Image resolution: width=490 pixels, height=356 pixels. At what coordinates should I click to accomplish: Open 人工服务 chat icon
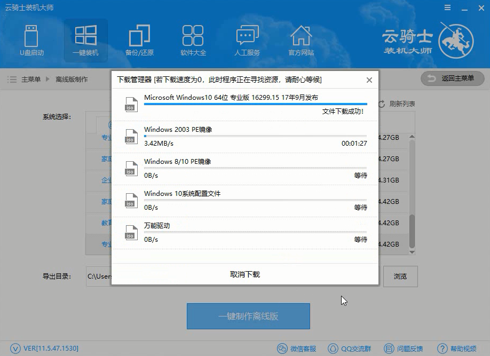(247, 41)
